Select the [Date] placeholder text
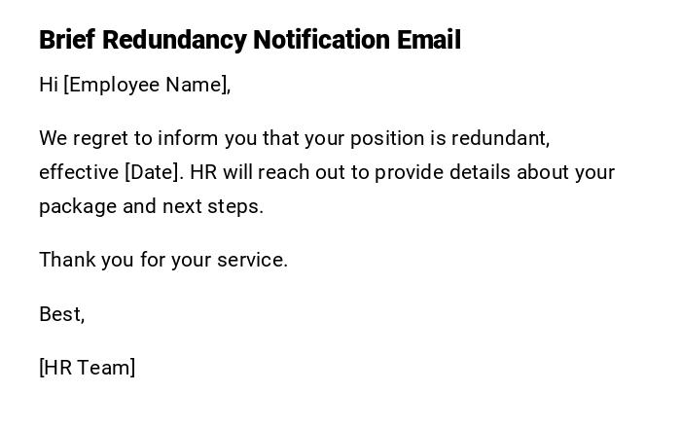Viewport: 681px width, 428px height. point(154,172)
